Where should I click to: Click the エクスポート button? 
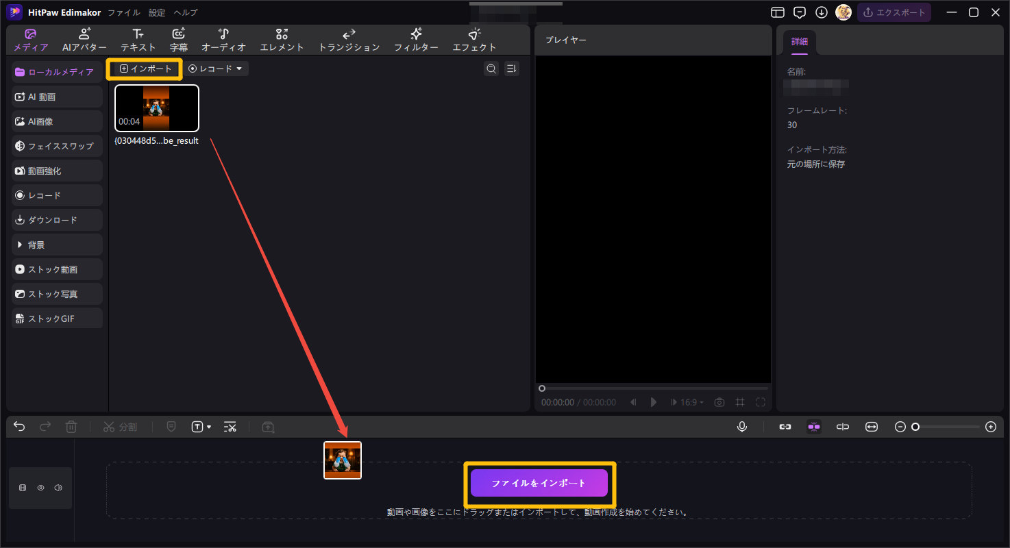[895, 12]
